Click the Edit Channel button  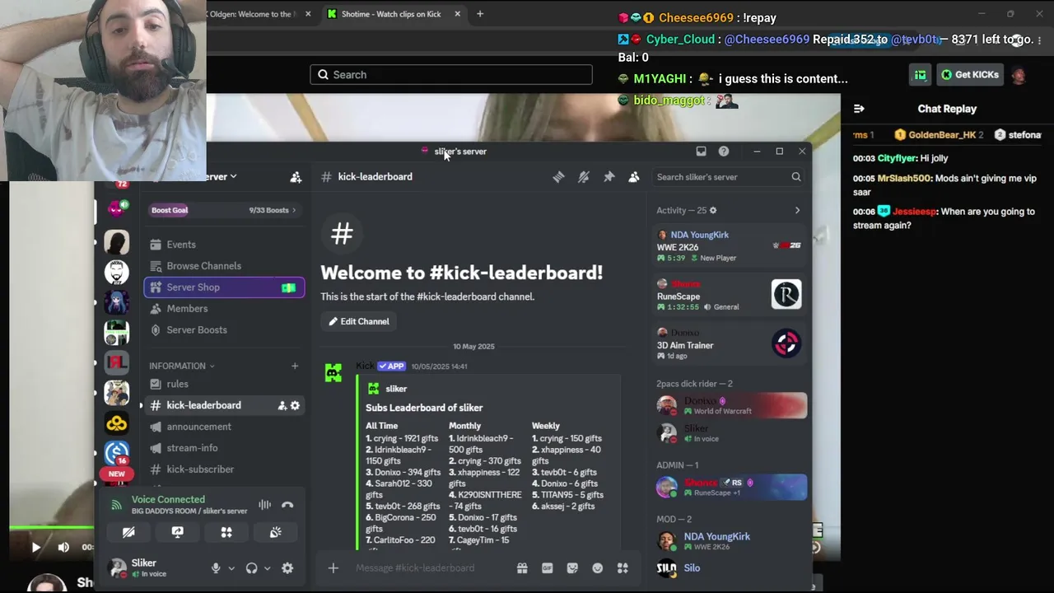click(x=359, y=322)
